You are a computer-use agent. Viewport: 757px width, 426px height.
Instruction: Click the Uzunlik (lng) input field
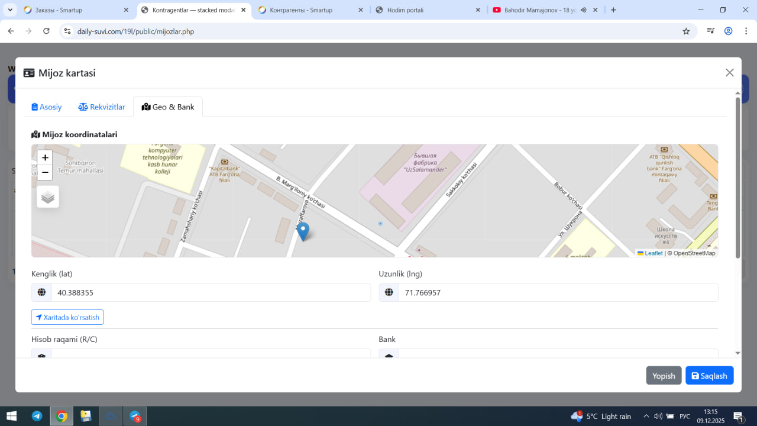(558, 293)
